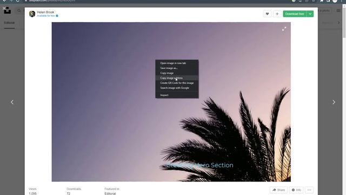346x195 pixels.
Task: Like the photo with the heart button
Action: 267,14
